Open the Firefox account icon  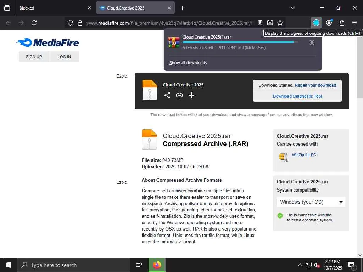329,23
